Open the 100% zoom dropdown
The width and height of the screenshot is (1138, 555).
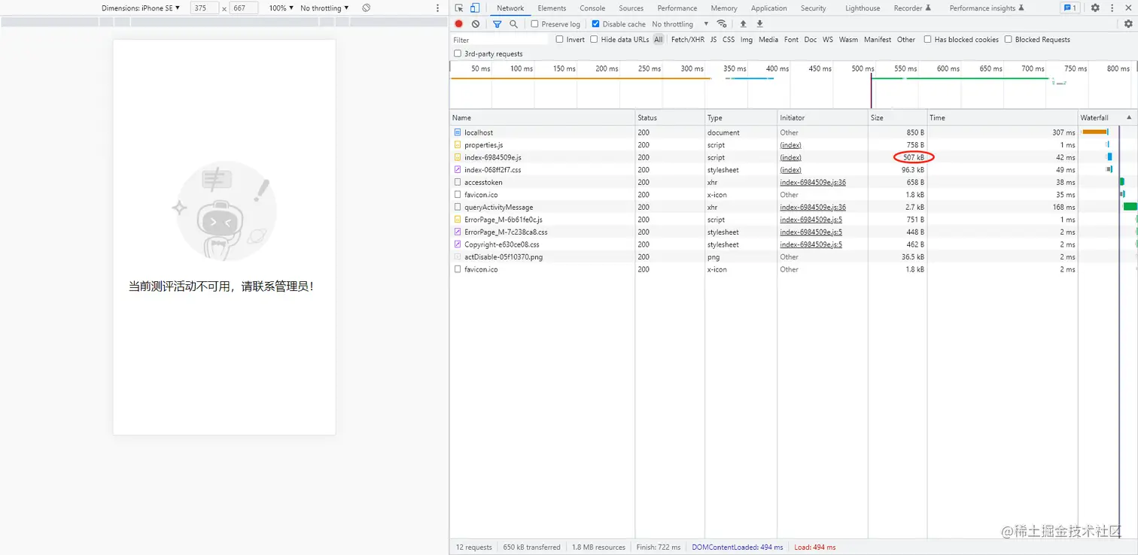[281, 8]
